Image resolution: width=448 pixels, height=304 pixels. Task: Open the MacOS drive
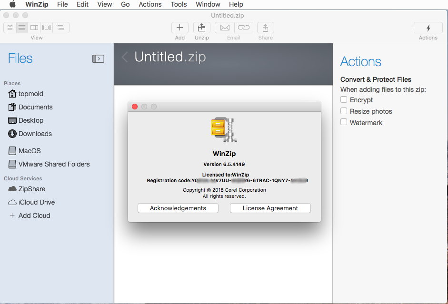25,151
